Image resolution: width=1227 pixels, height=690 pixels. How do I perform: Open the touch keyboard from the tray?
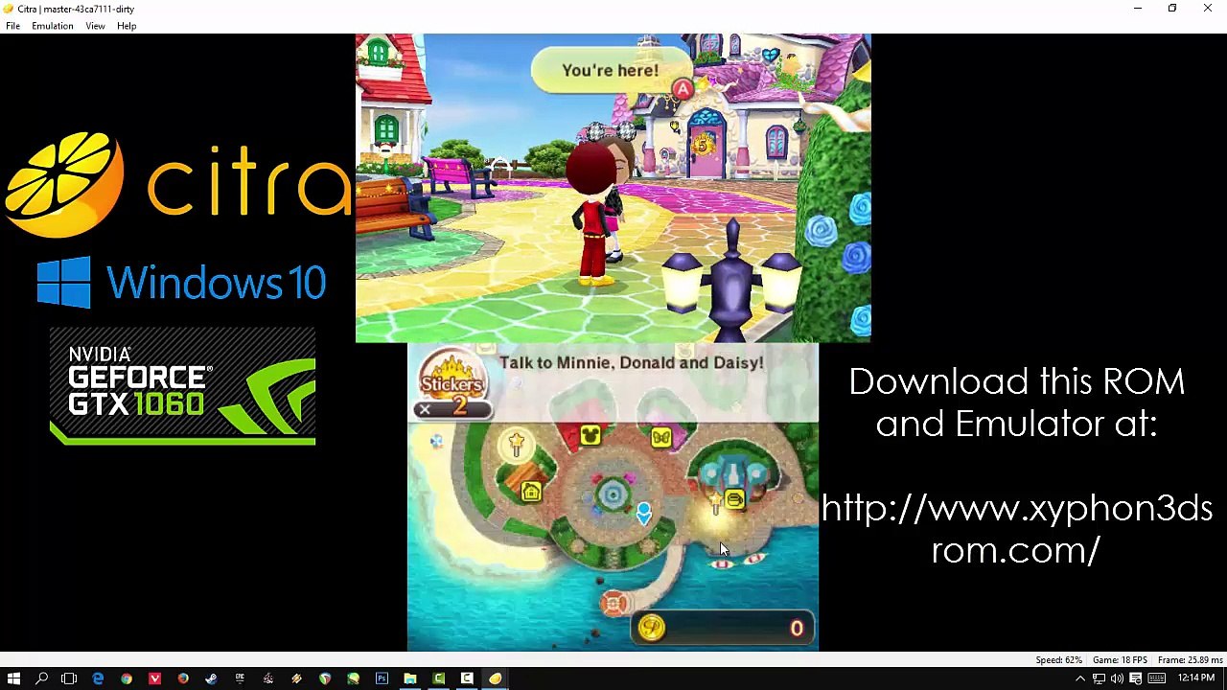click(x=1156, y=678)
